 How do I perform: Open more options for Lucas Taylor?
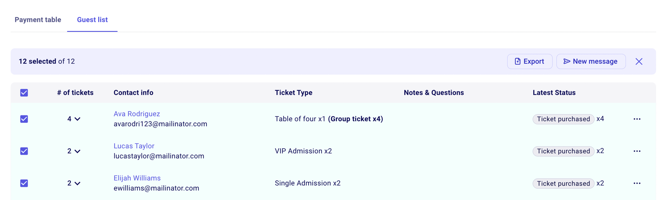(x=637, y=151)
